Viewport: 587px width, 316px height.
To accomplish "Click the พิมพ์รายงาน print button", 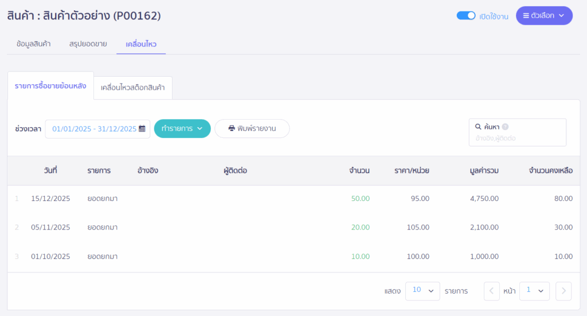I will click(252, 129).
